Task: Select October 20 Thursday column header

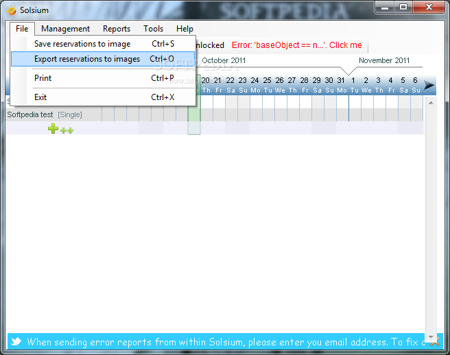Action: click(x=206, y=85)
